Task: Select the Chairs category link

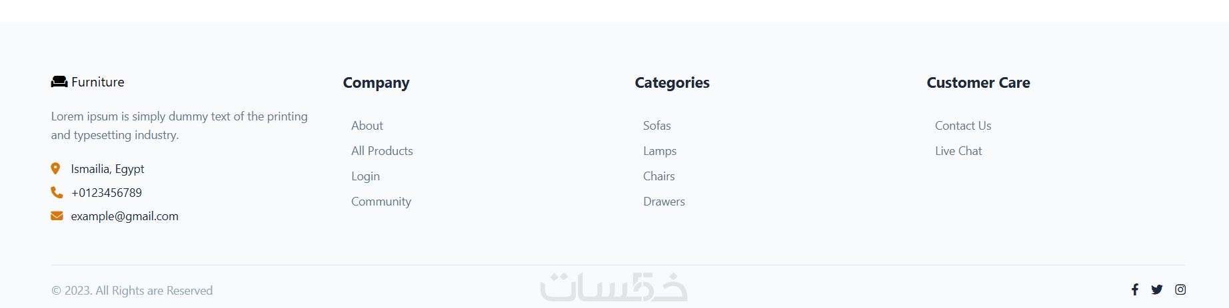Action: point(658,176)
